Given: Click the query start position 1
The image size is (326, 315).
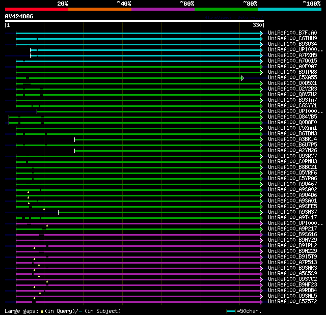Looking at the screenshot, I should (8, 25).
